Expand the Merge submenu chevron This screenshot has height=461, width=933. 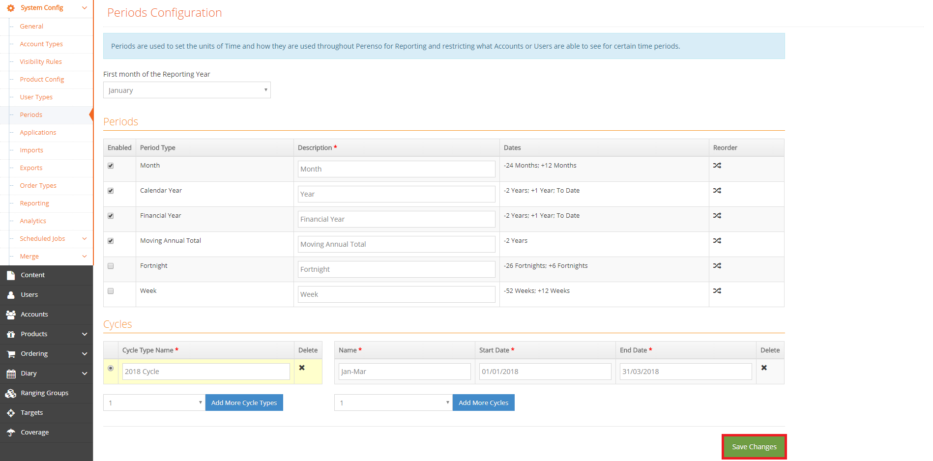pos(85,257)
